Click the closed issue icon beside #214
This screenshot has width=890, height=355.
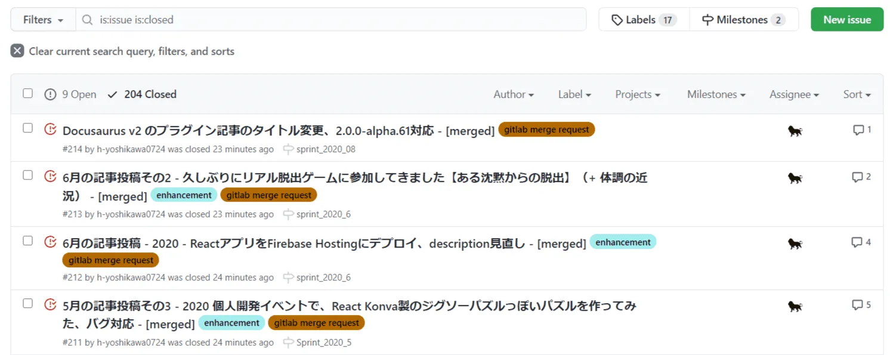tap(50, 130)
